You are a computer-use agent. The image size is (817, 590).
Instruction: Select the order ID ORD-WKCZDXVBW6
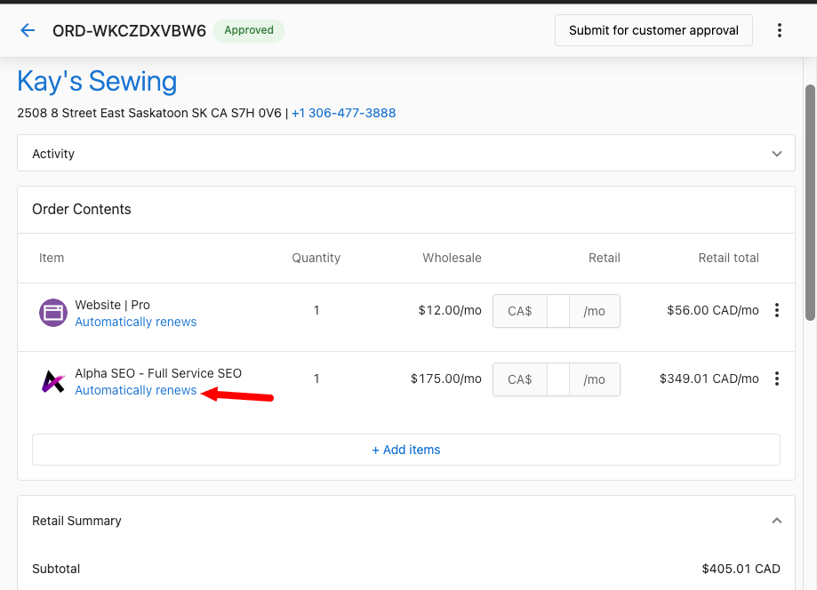[129, 31]
